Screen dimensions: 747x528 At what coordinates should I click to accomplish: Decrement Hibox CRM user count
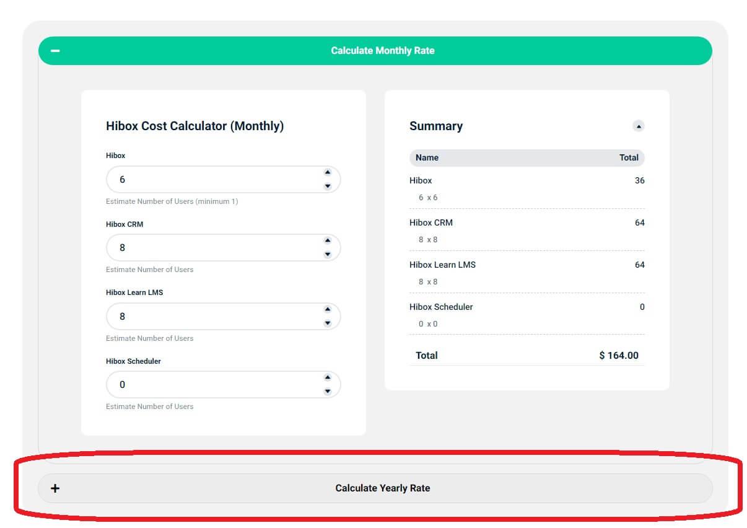328,255
